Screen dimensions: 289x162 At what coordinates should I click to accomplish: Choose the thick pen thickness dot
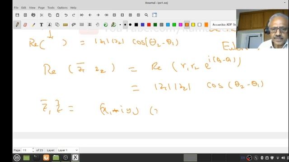(x=130, y=25)
